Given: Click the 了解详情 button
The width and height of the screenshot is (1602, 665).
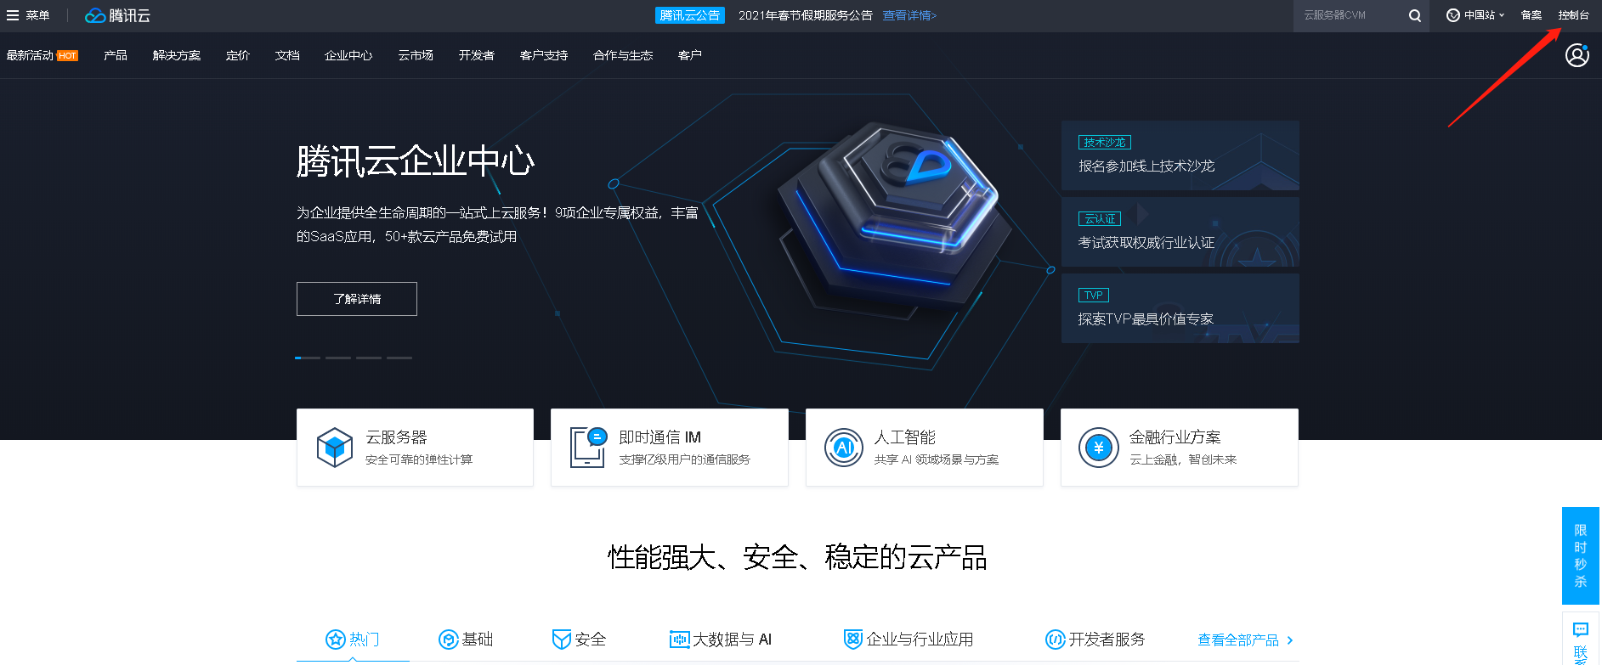Looking at the screenshot, I should click(357, 299).
